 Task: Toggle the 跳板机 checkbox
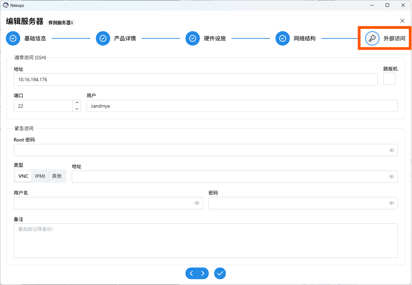(389, 79)
